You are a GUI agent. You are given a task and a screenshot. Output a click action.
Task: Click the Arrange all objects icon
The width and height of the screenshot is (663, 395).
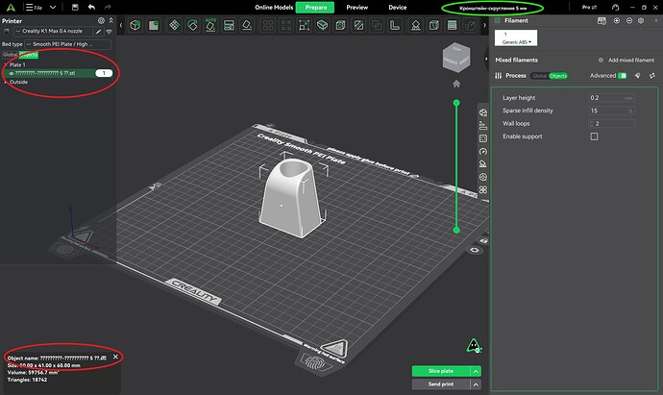coord(174,25)
